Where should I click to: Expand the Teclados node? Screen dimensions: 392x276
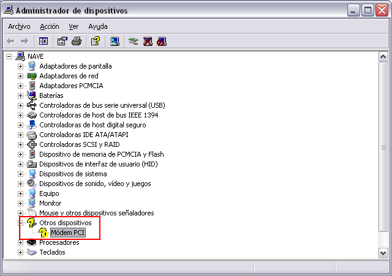(x=20, y=253)
